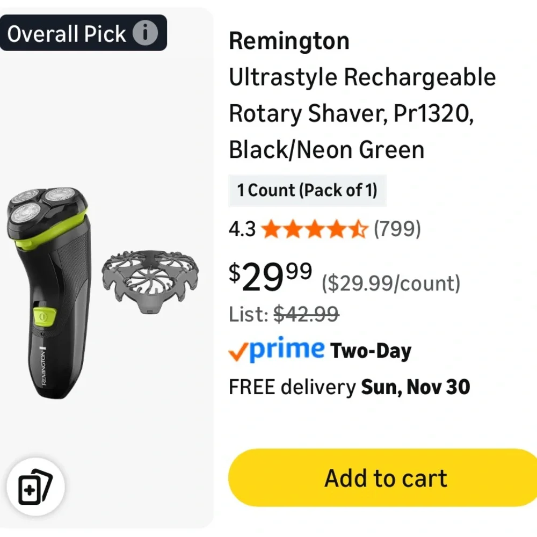Click the info icon on Overall Pick badge

click(x=146, y=34)
